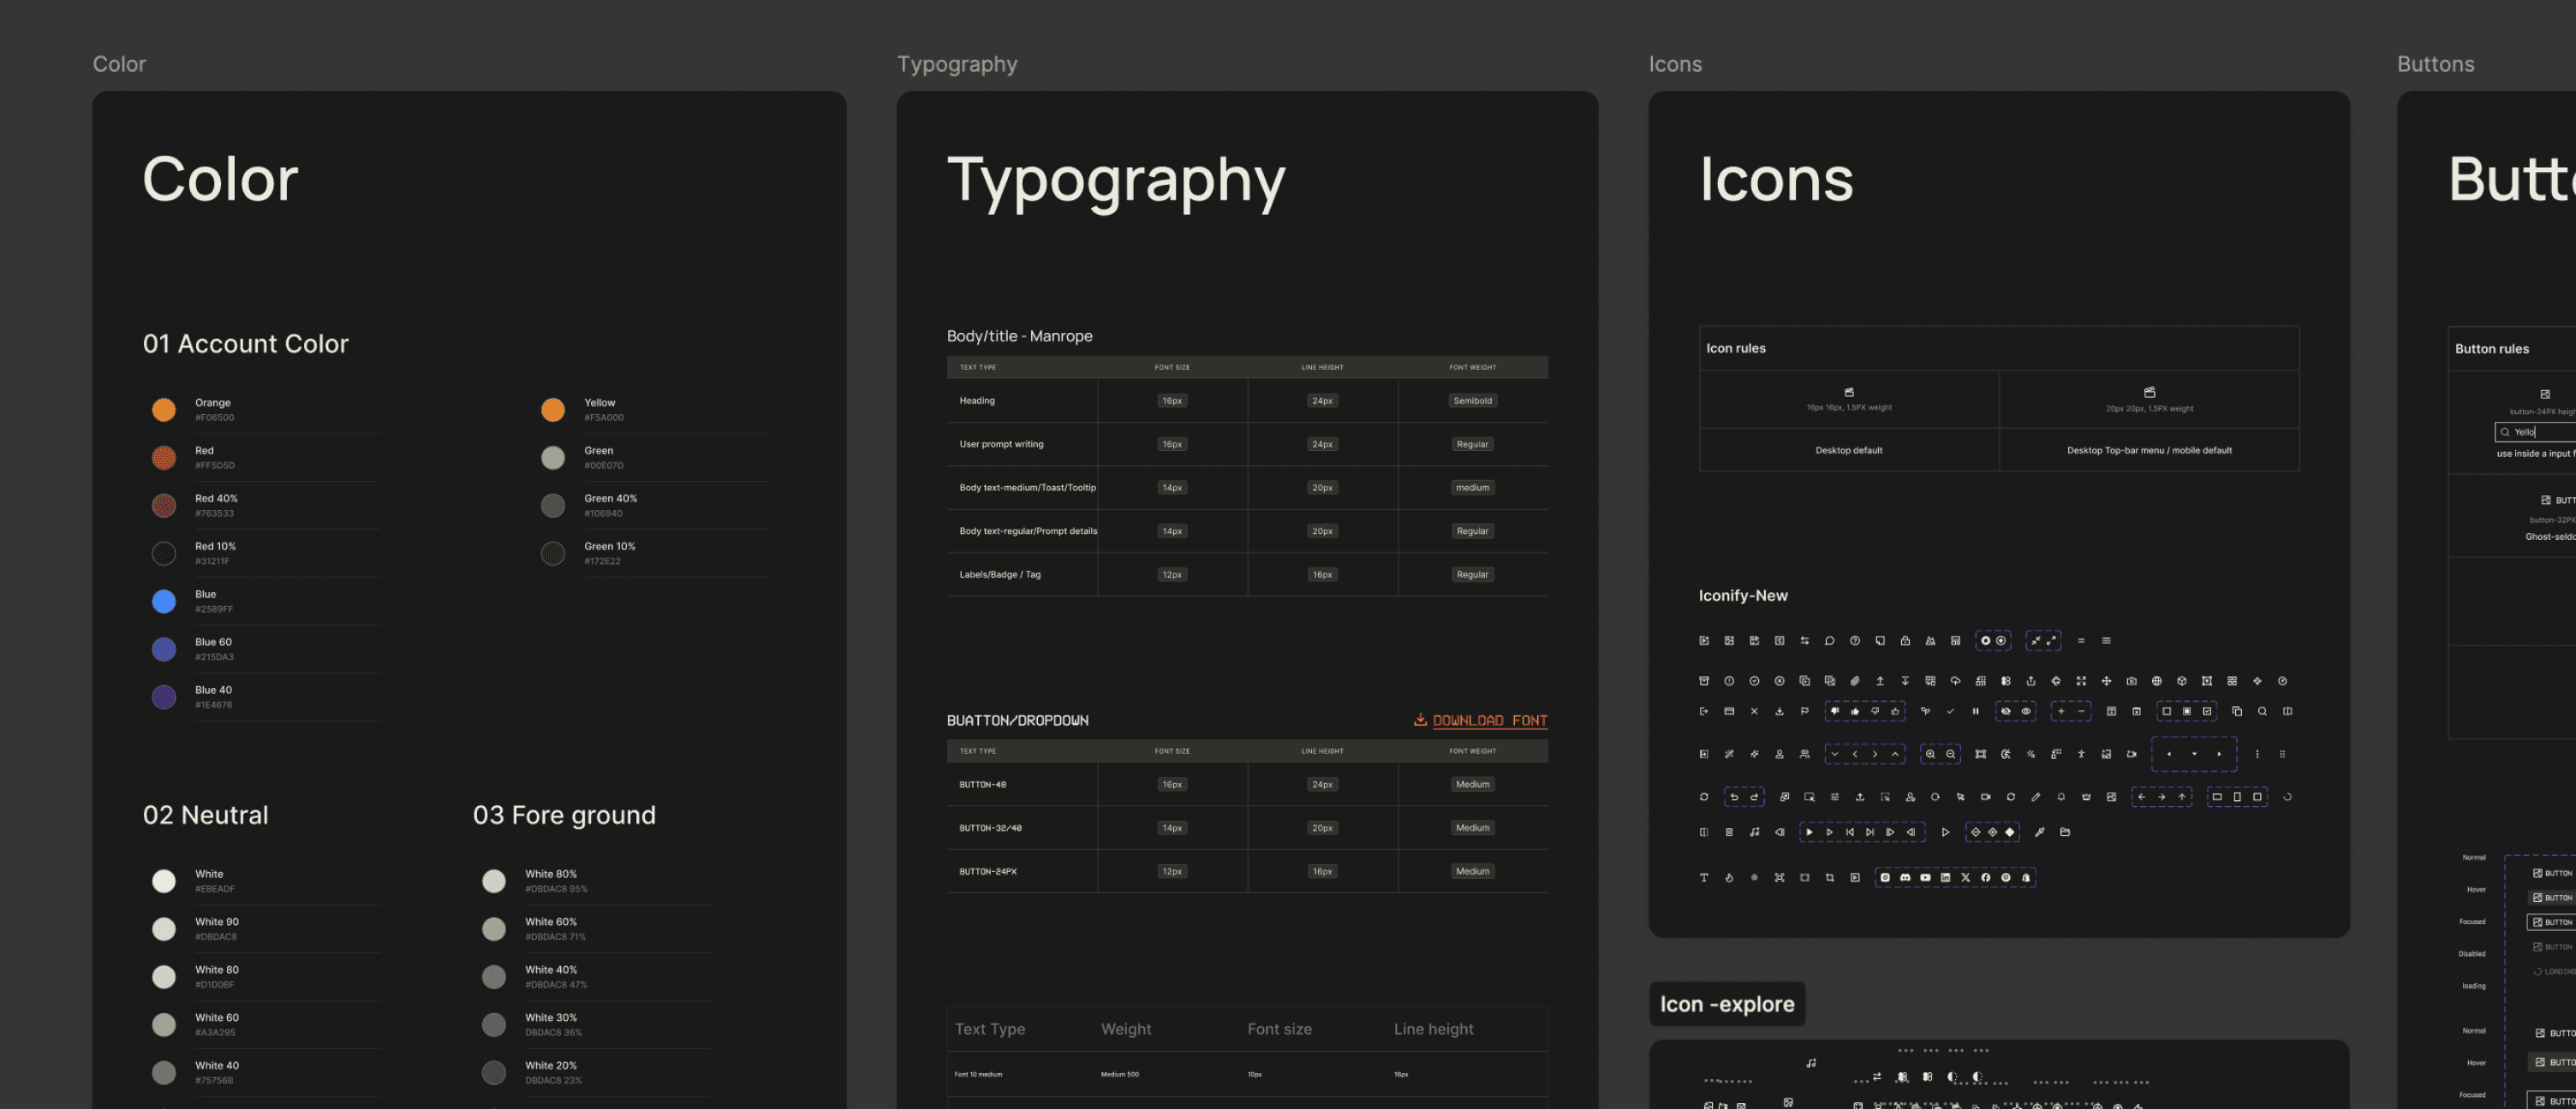Click the camera icon
2576x1109 pixels.
coord(2132,681)
